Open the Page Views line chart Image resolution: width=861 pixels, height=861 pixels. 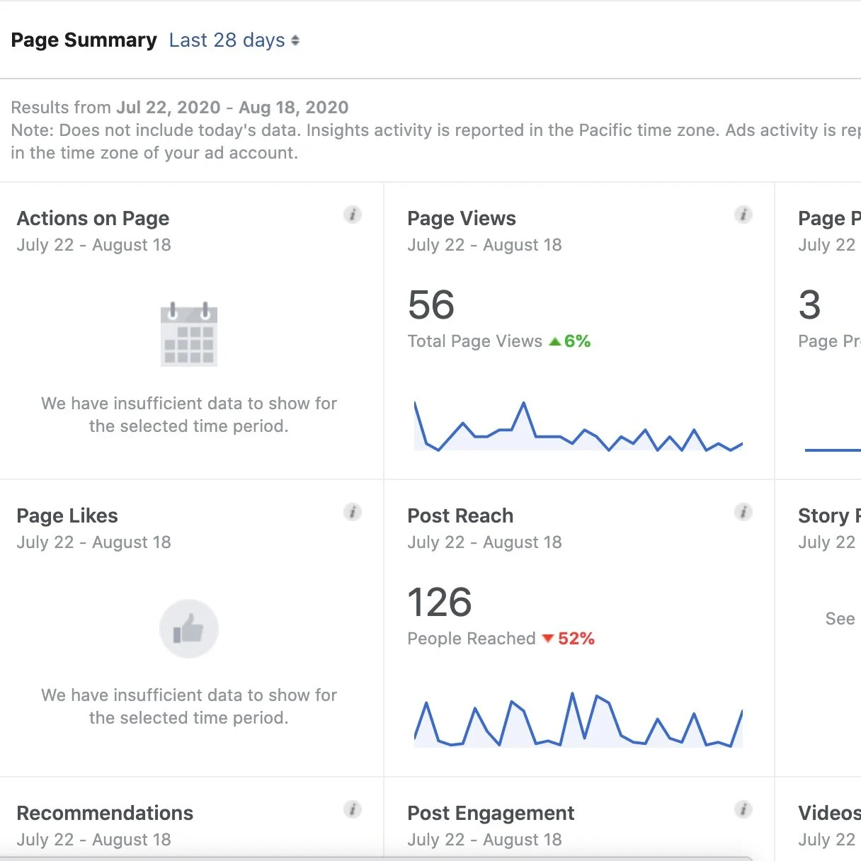578,426
